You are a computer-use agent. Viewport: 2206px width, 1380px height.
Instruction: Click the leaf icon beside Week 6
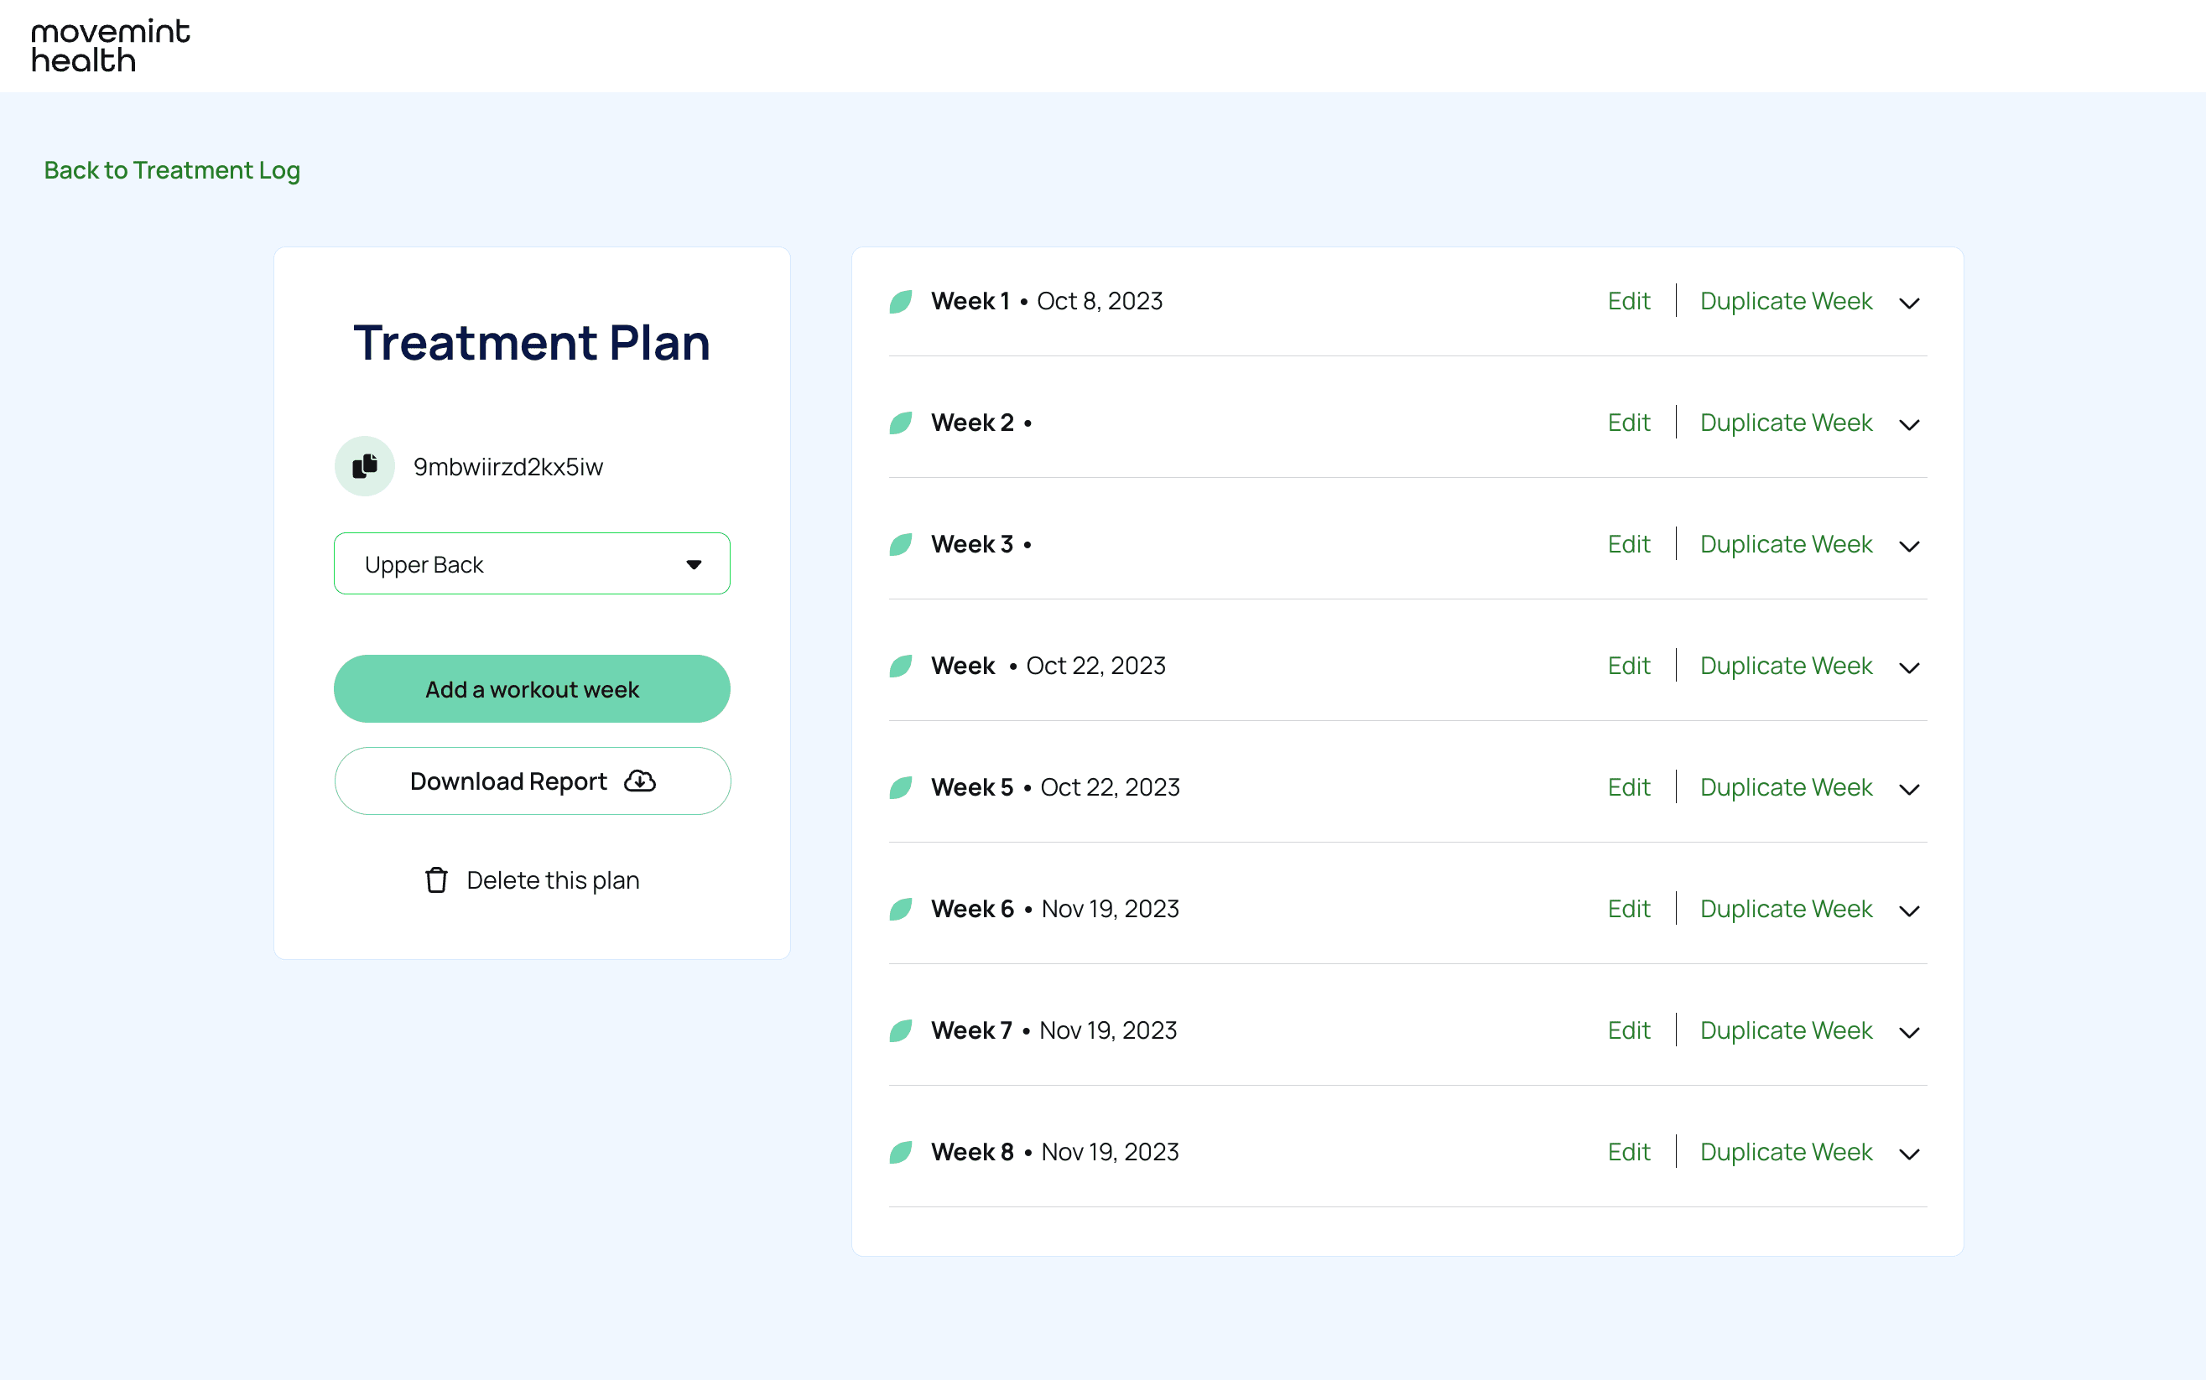click(x=900, y=909)
